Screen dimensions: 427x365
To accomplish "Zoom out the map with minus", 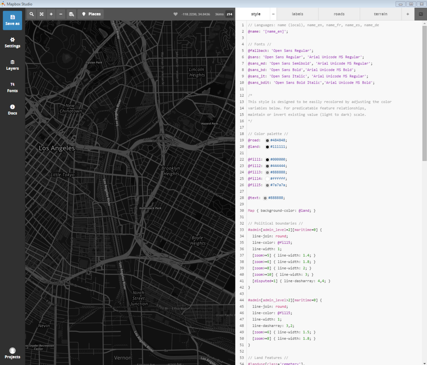I will tap(61, 14).
